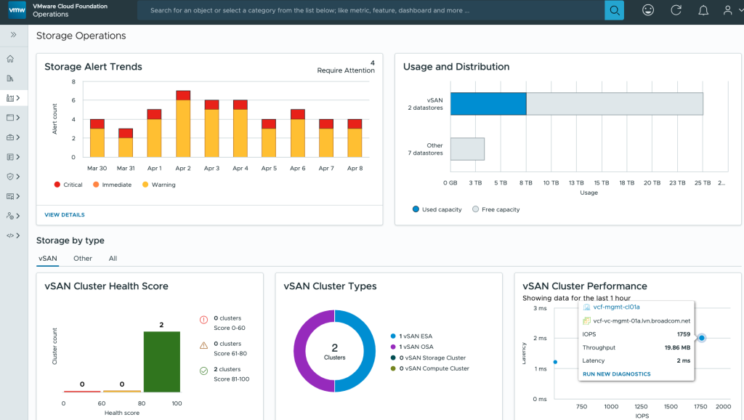Open the smiley face feedback icon

point(648,11)
